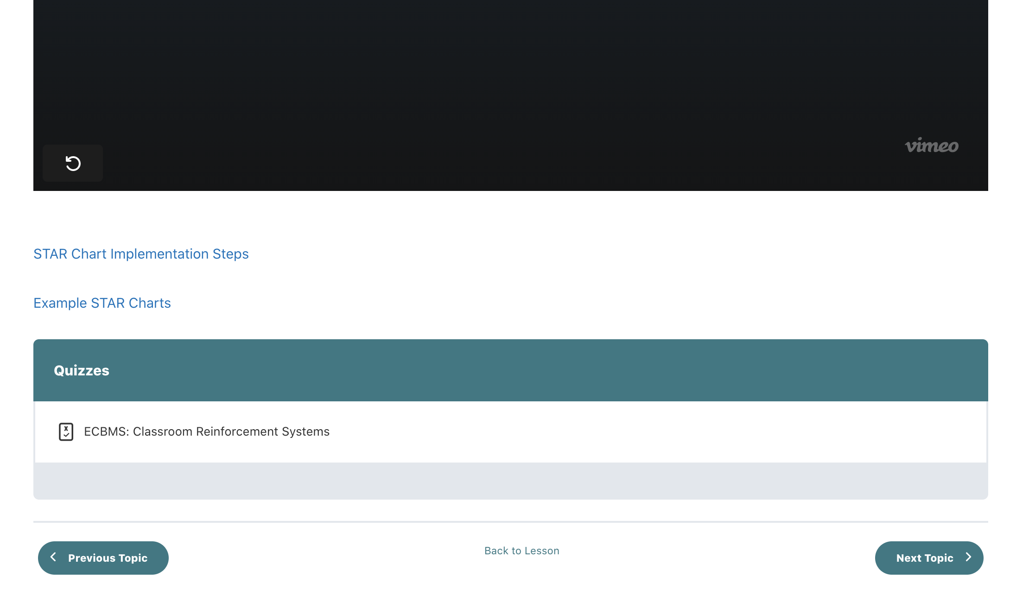
Task: Click gray footer area under quiz list
Action: [x=510, y=481]
